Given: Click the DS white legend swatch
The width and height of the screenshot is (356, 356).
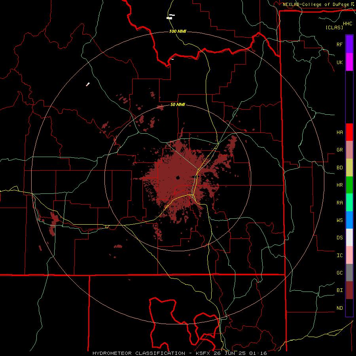Looking at the screenshot, I should pos(349,237).
